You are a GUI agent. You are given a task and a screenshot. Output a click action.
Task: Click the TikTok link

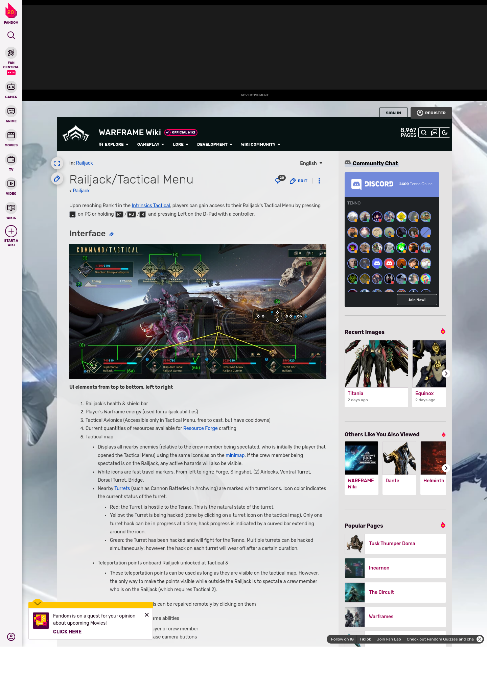pos(365,639)
